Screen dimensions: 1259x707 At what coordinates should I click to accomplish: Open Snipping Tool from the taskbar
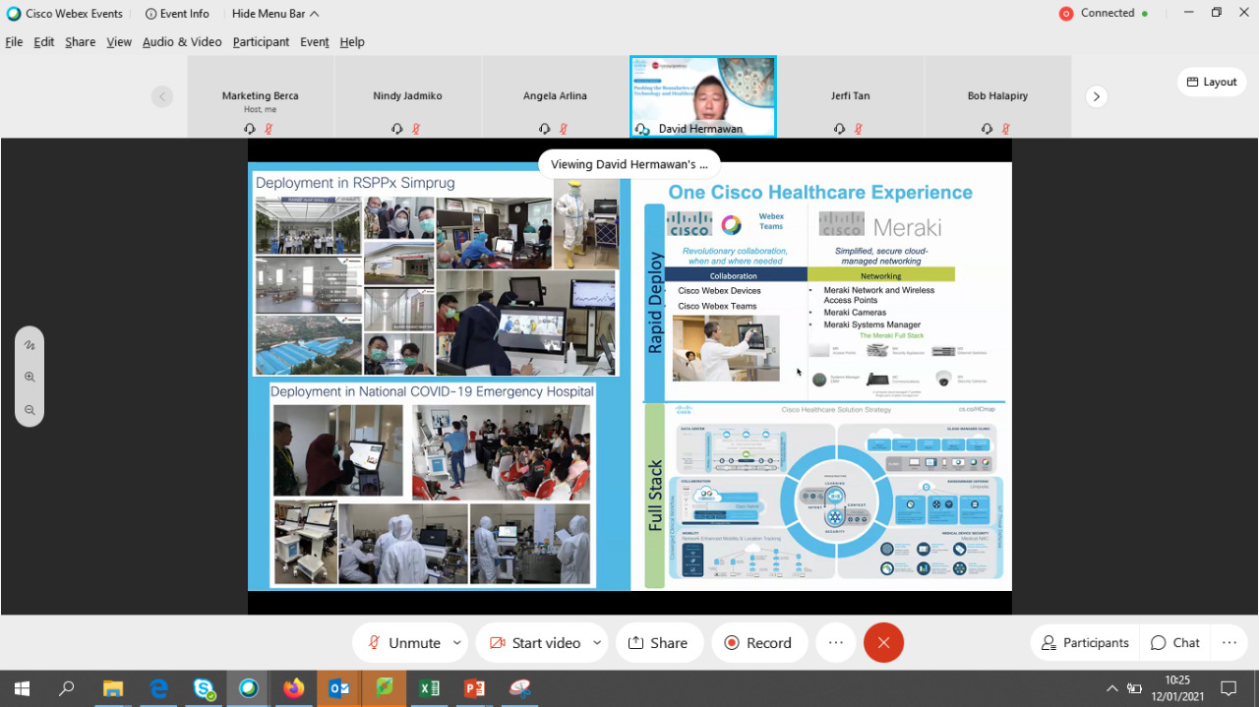519,688
